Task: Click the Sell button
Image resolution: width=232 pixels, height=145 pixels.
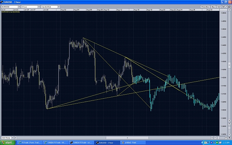Action: tap(219, 7)
